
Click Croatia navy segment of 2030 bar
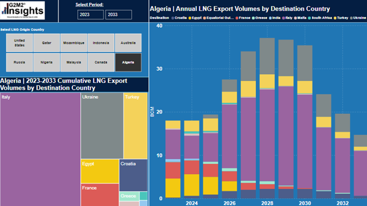click(305, 193)
